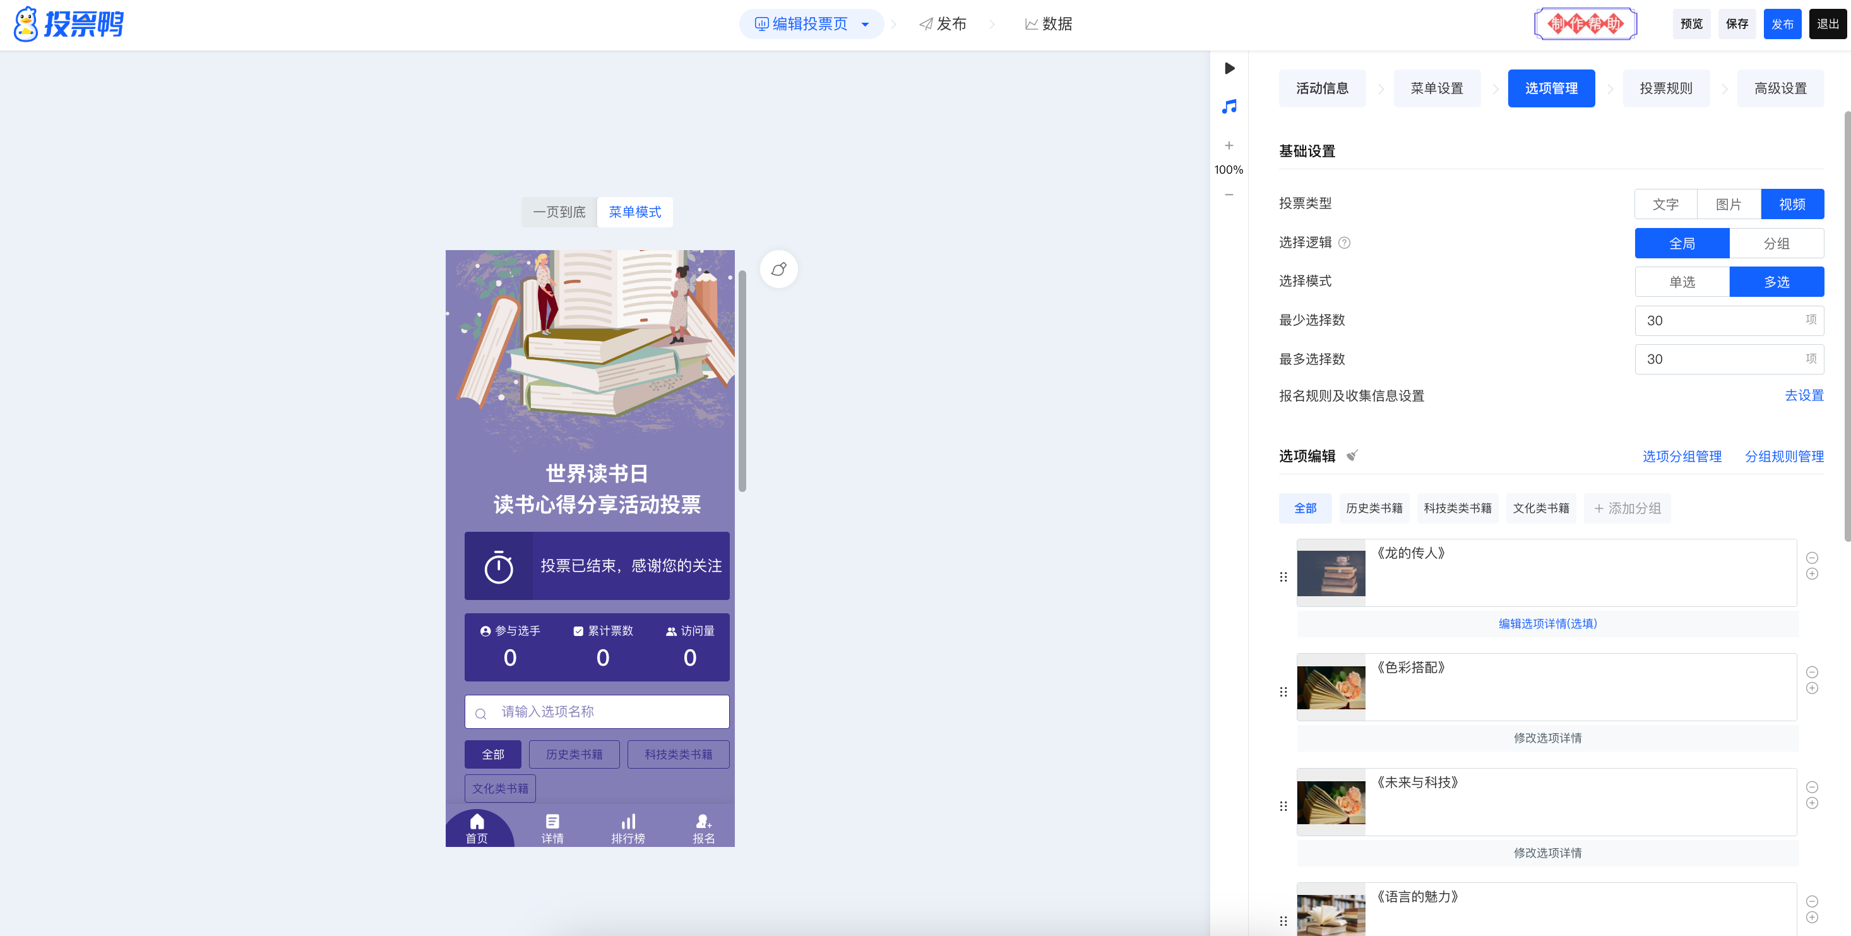The height and width of the screenshot is (936, 1851).
Task: Zoom in with the plus icon
Action: (x=1229, y=145)
